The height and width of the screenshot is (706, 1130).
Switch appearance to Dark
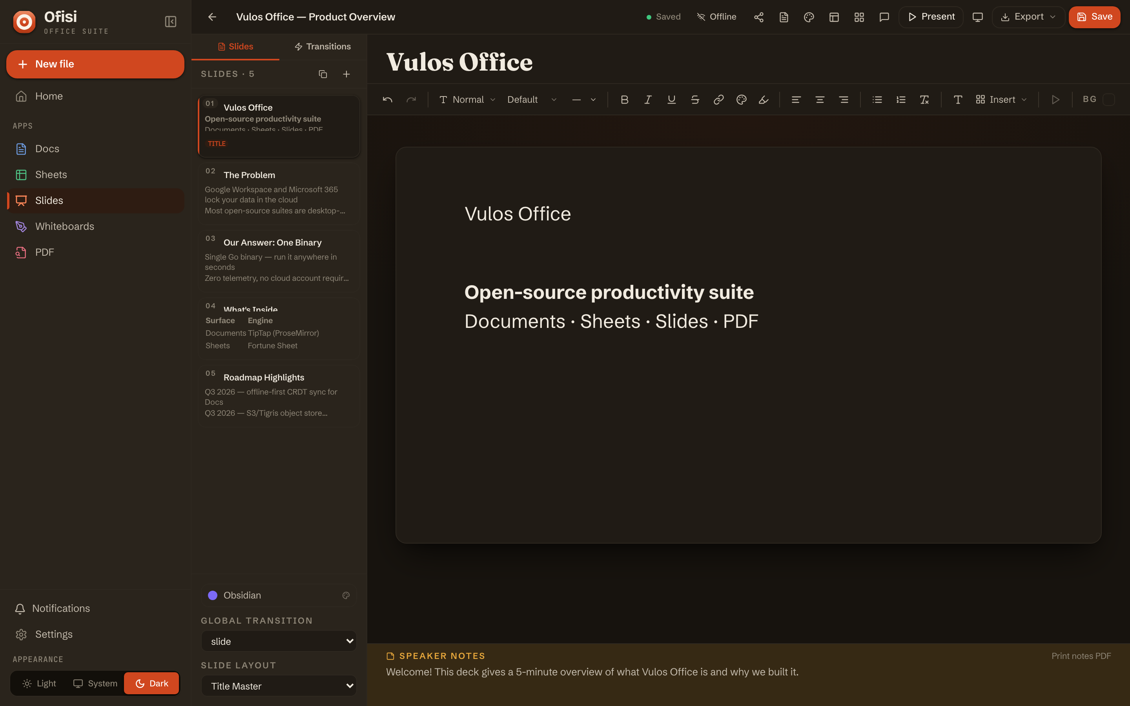(x=151, y=684)
